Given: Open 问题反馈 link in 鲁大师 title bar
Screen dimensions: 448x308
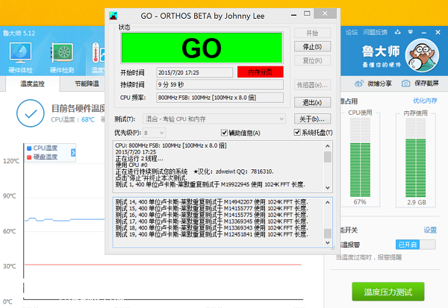Looking at the screenshot, I should (x=375, y=32).
